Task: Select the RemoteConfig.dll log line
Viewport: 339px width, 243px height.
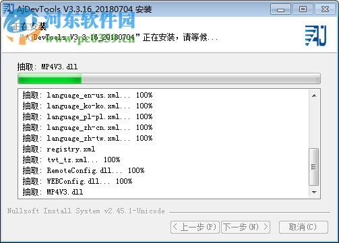Action: coord(84,170)
